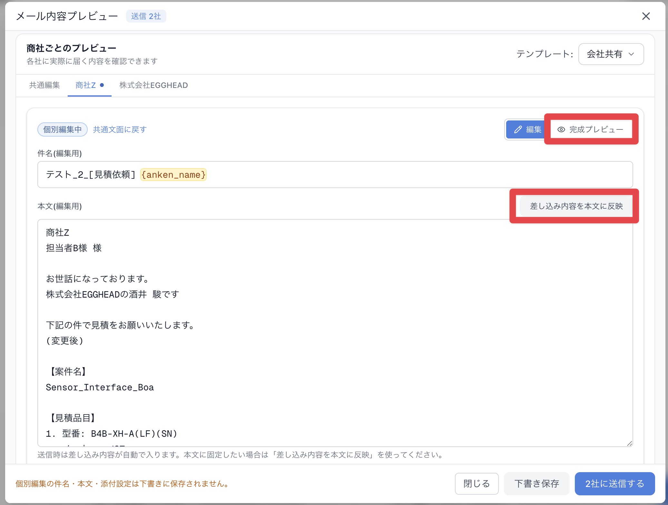
Task: Click the line 担当者B様 様 in body
Action: [74, 248]
